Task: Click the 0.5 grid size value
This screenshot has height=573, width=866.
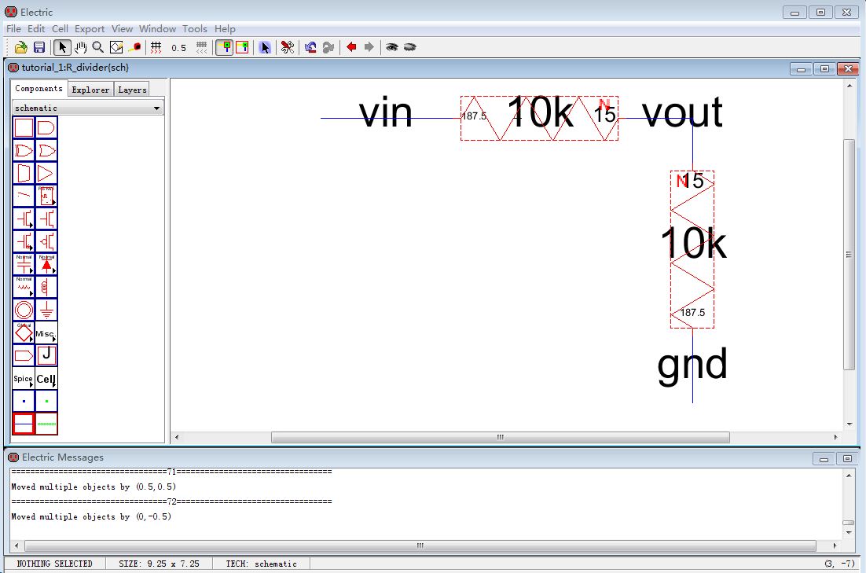Action: tap(178, 48)
